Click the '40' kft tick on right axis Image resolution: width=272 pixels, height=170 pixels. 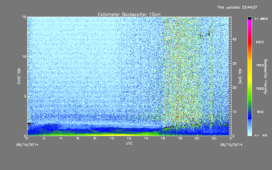pyautogui.click(x=234, y=39)
